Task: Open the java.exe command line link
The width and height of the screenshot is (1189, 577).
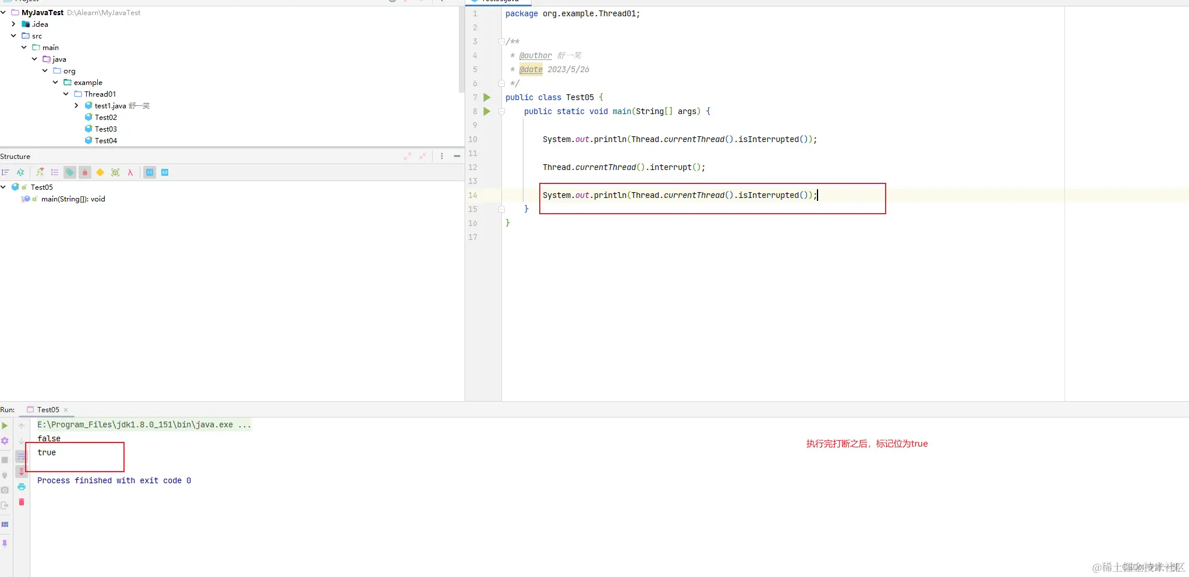Action: [144, 424]
